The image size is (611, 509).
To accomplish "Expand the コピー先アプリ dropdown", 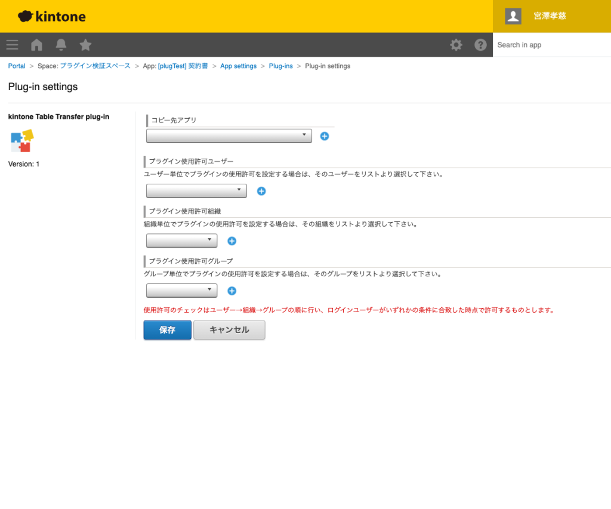I will coord(229,136).
